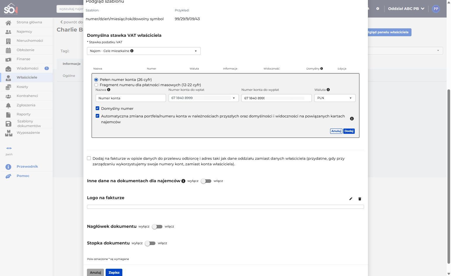Open the Wyposażenie boxes icon
The width and height of the screenshot is (451, 276).
tap(8, 133)
